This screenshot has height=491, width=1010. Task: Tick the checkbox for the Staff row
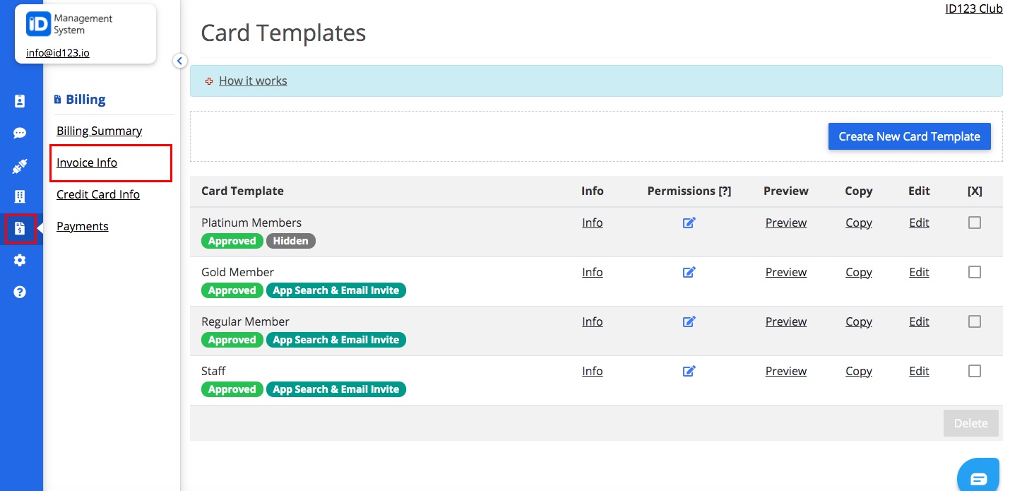click(x=975, y=370)
